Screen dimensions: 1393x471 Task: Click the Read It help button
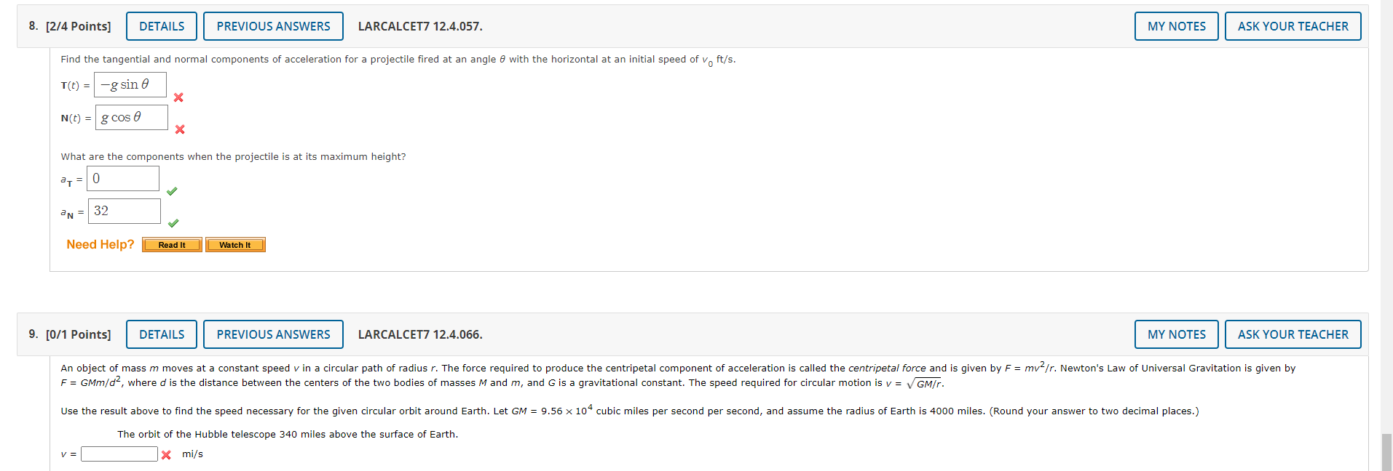(171, 244)
